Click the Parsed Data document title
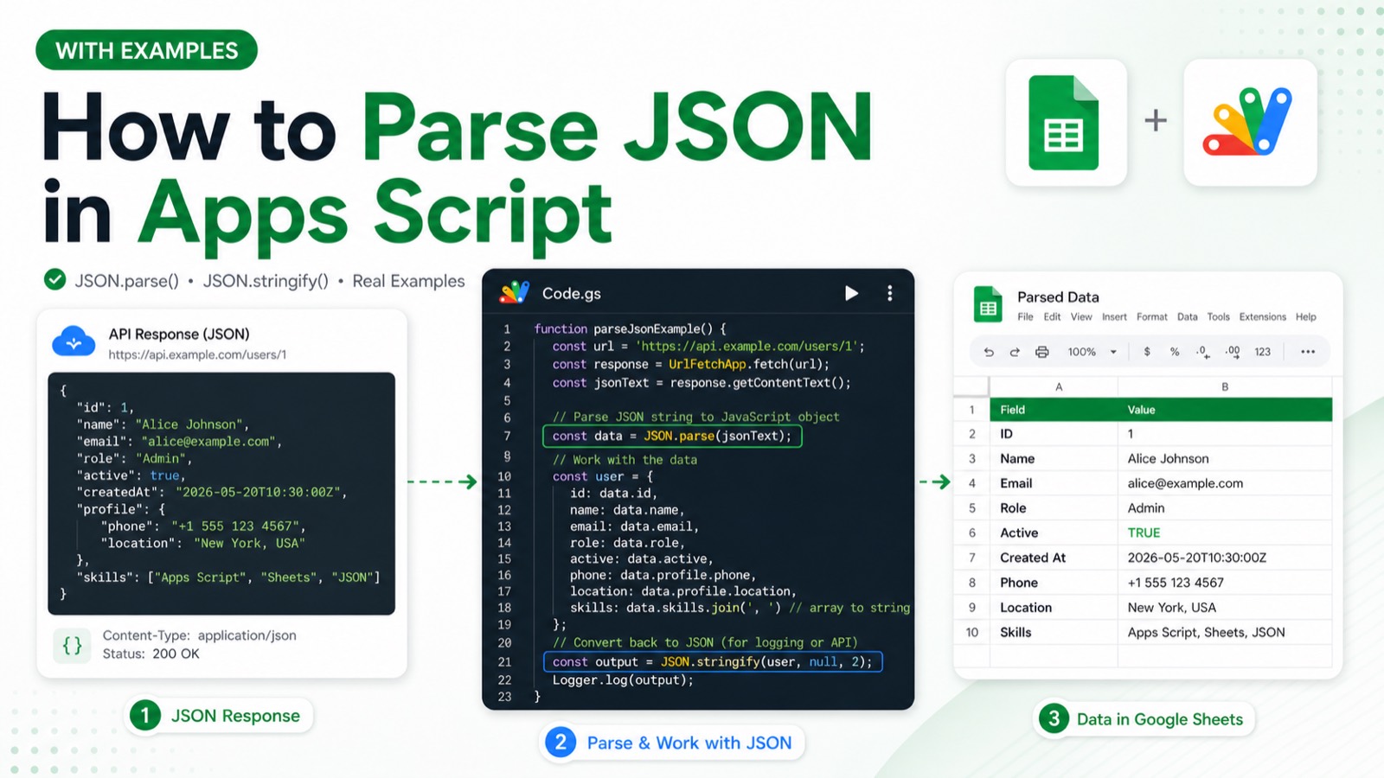The image size is (1384, 778). pyautogui.click(x=1058, y=297)
